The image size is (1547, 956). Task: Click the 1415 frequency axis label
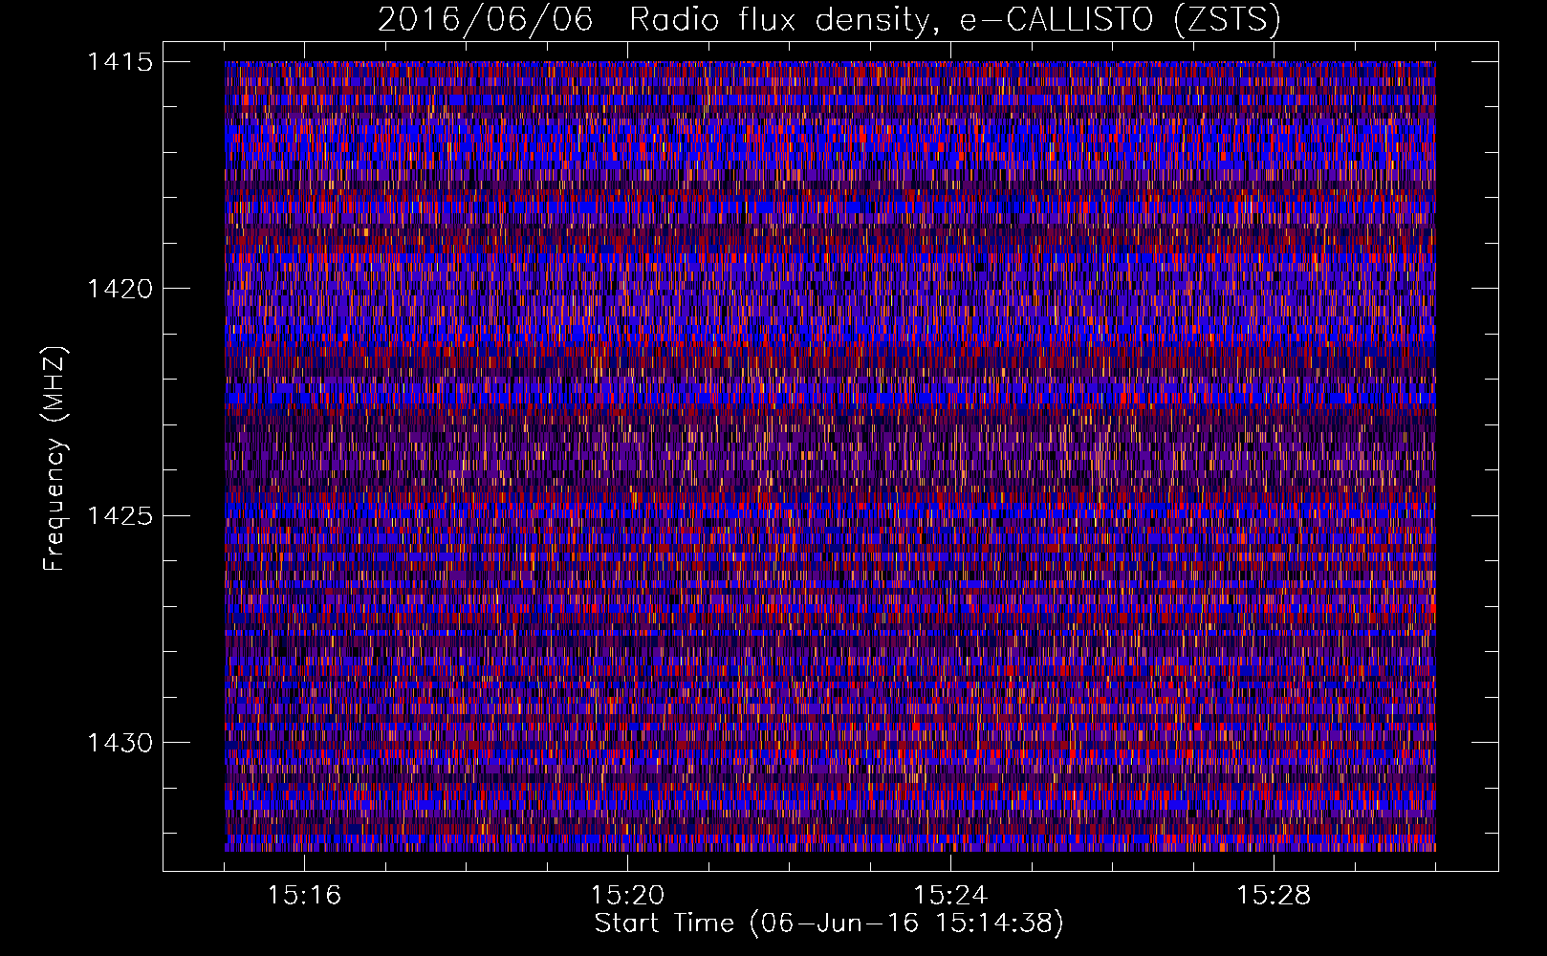[120, 62]
